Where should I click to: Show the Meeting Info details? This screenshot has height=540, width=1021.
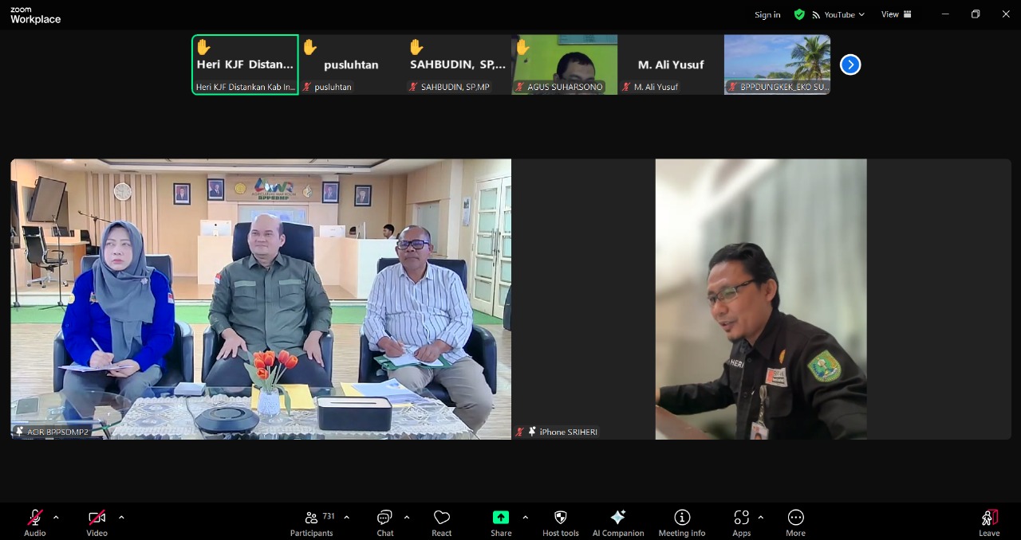[x=682, y=522]
